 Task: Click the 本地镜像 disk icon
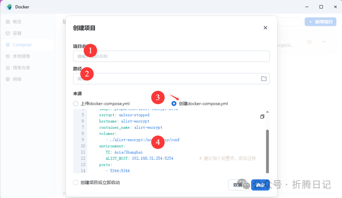coord(8,56)
